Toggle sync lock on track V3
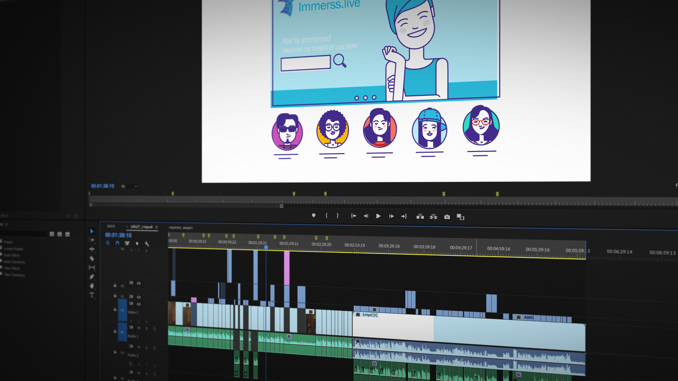 point(131,283)
